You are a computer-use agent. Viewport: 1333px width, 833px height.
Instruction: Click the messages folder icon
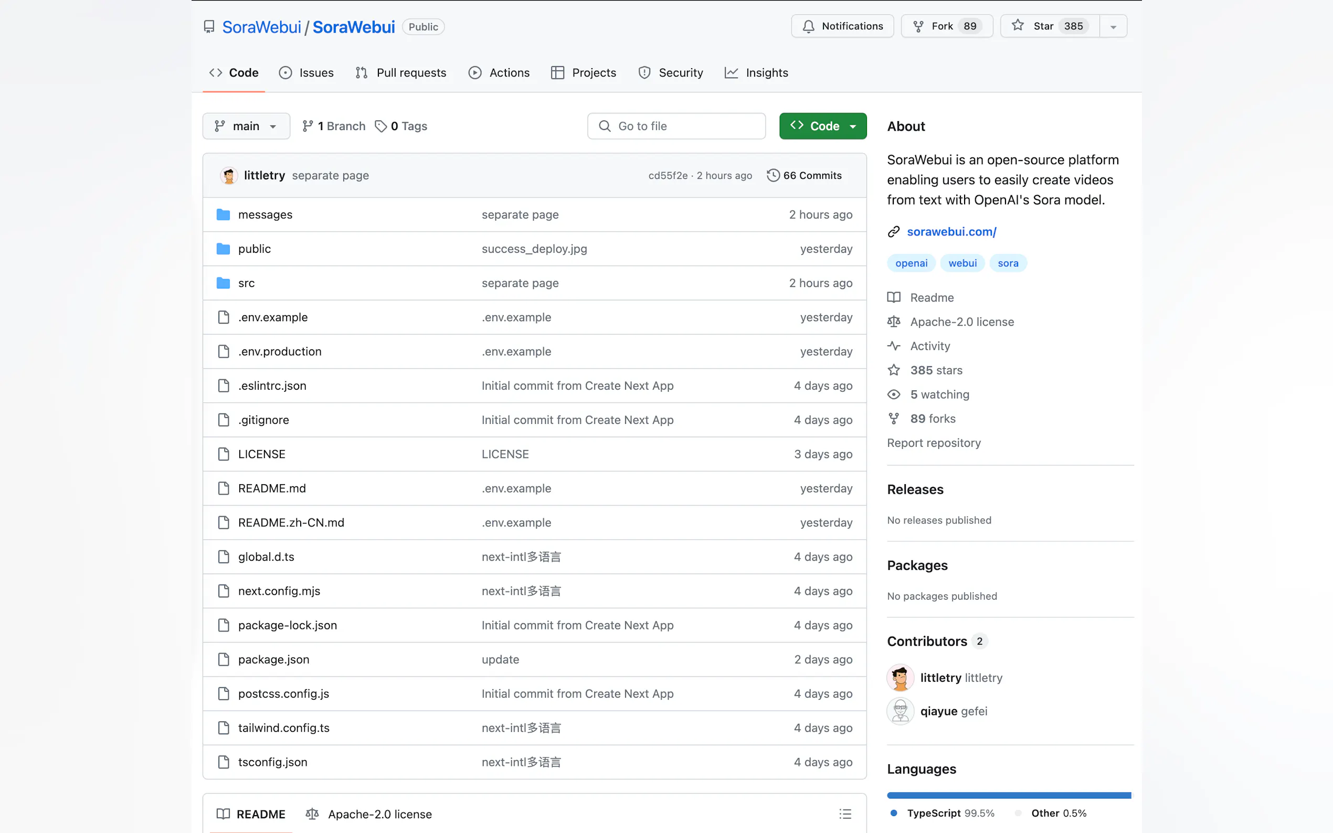click(x=223, y=215)
